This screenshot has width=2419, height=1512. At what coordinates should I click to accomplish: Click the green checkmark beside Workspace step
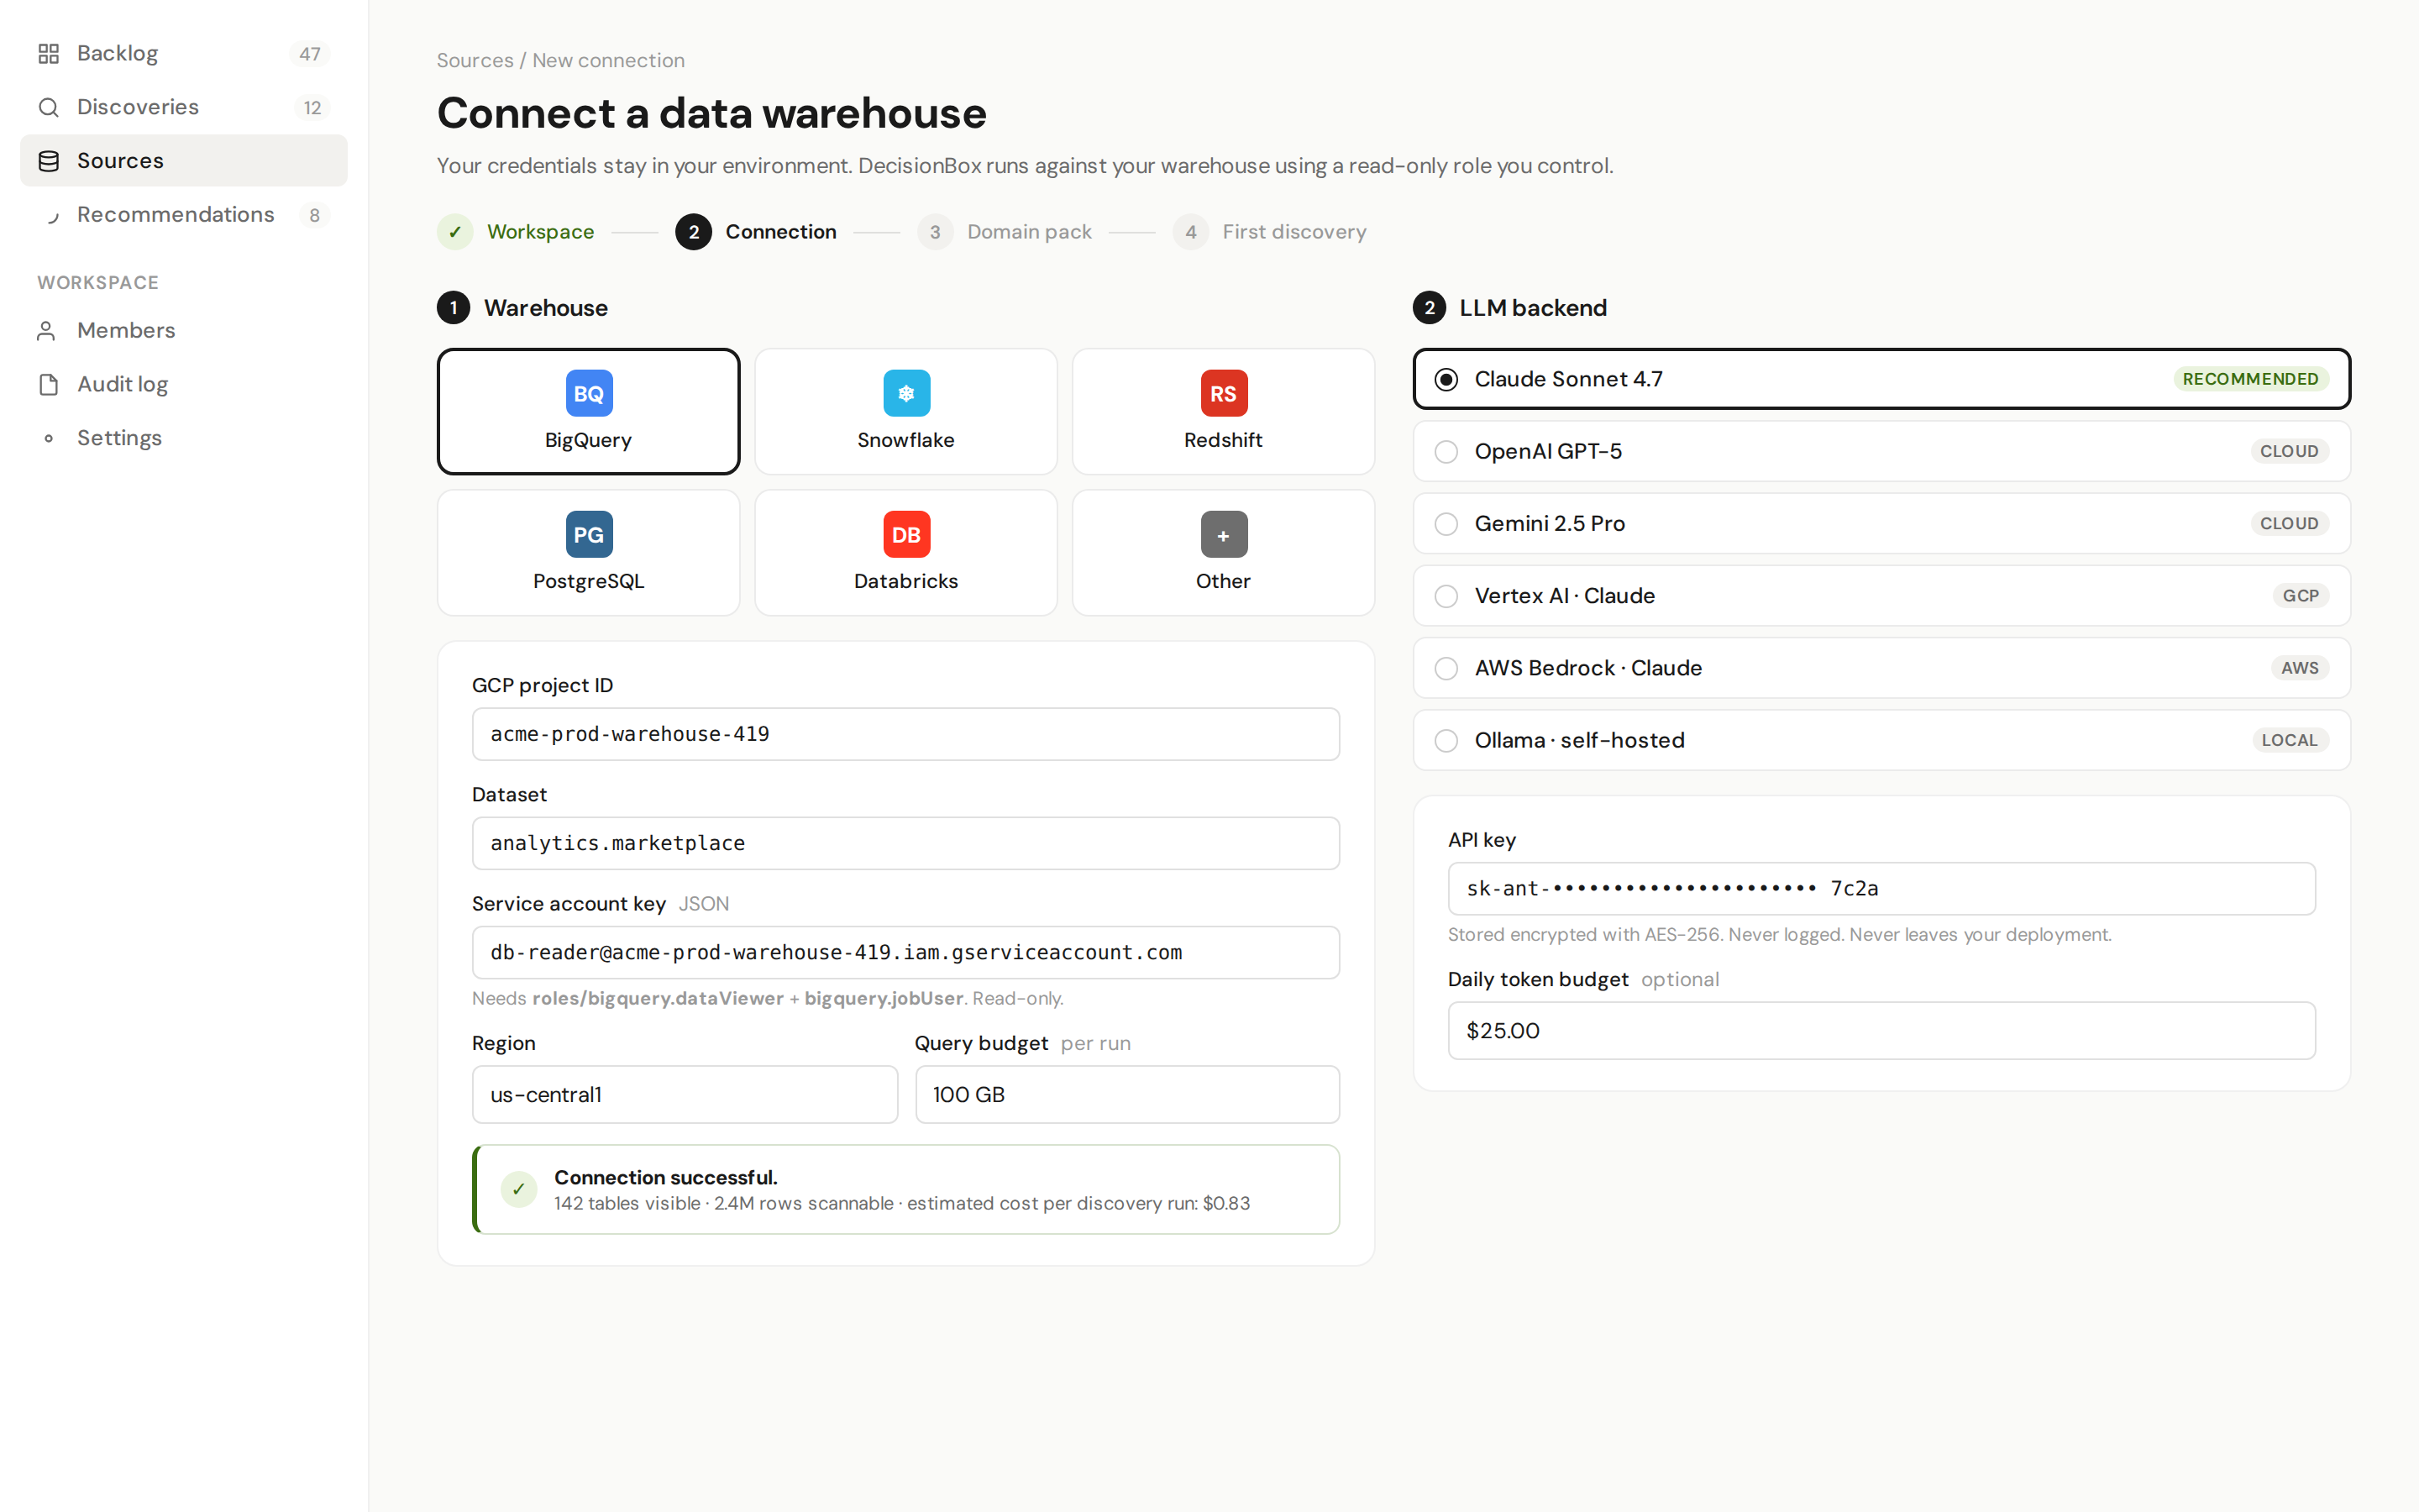(x=454, y=232)
